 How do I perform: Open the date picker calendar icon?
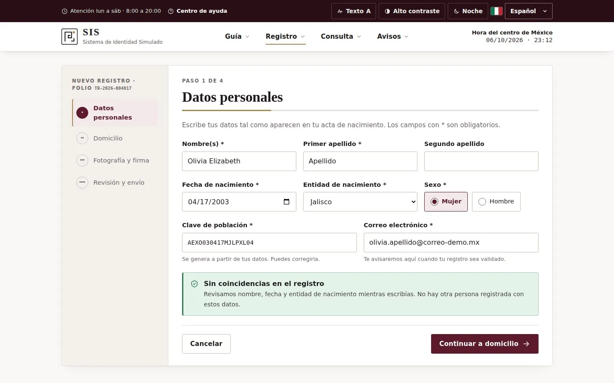[287, 202]
